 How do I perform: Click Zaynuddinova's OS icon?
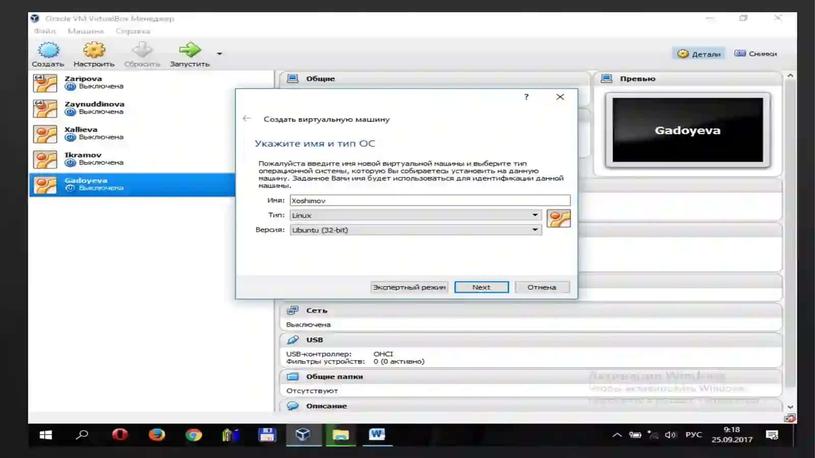[x=45, y=109]
